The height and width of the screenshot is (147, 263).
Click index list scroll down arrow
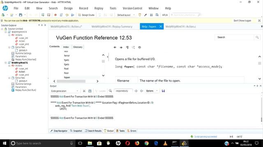103,76
